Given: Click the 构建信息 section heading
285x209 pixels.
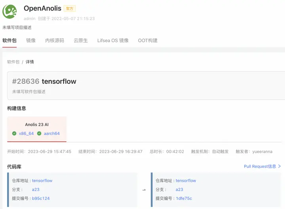Looking at the screenshot, I should (17, 108).
